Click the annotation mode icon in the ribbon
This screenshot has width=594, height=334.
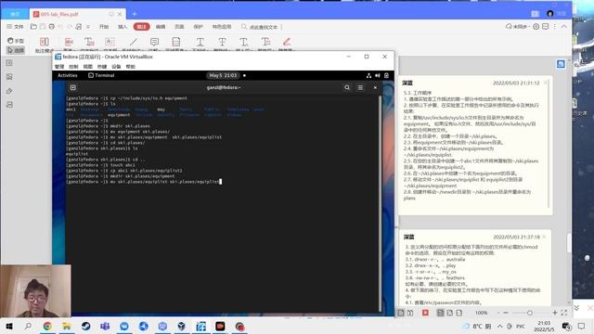pyautogui.click(x=45, y=42)
